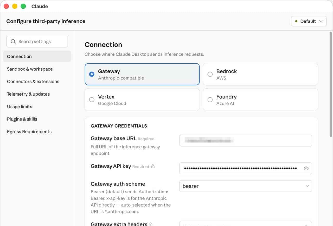The image size is (333, 226).
Task: Open the Default configuration dropdown
Action: coord(309,21)
